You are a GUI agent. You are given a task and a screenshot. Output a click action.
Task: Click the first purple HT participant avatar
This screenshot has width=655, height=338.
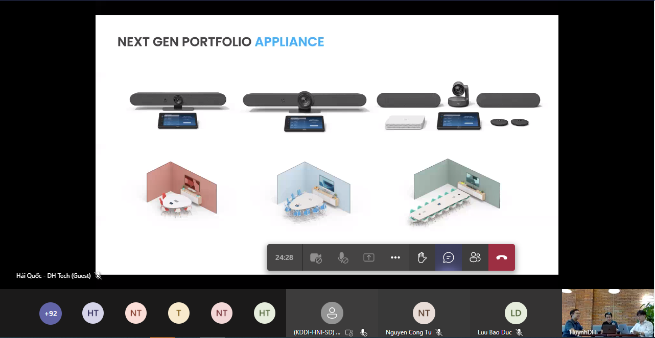[x=93, y=314]
